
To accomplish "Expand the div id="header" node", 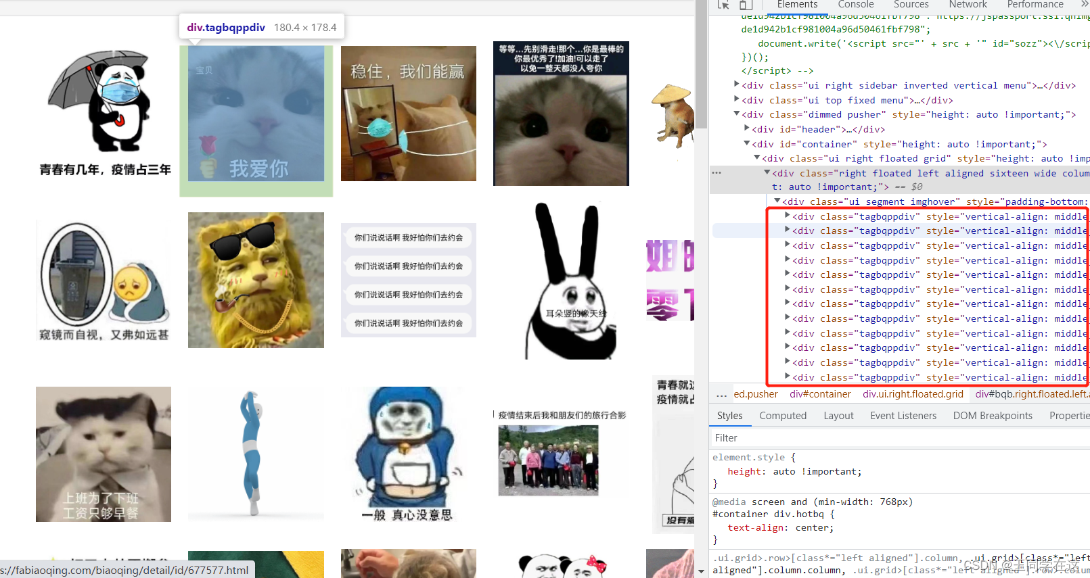I will click(x=747, y=129).
